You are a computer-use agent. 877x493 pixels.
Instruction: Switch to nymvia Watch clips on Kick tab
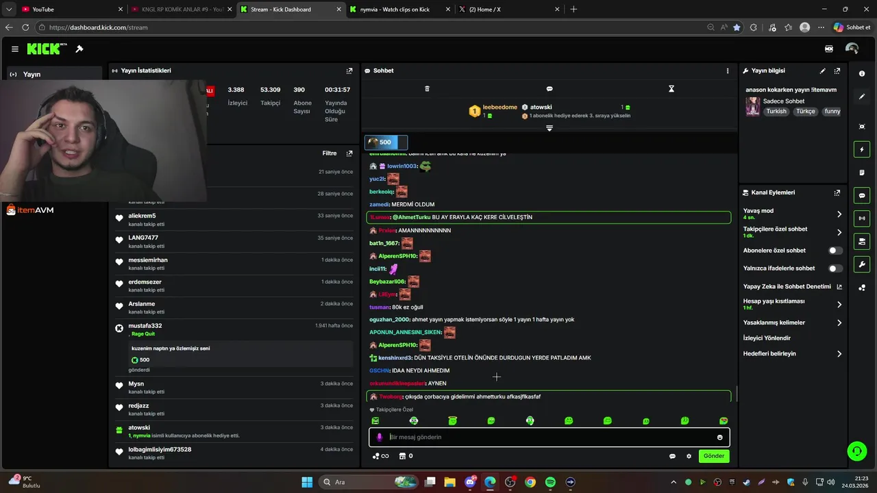(399, 9)
